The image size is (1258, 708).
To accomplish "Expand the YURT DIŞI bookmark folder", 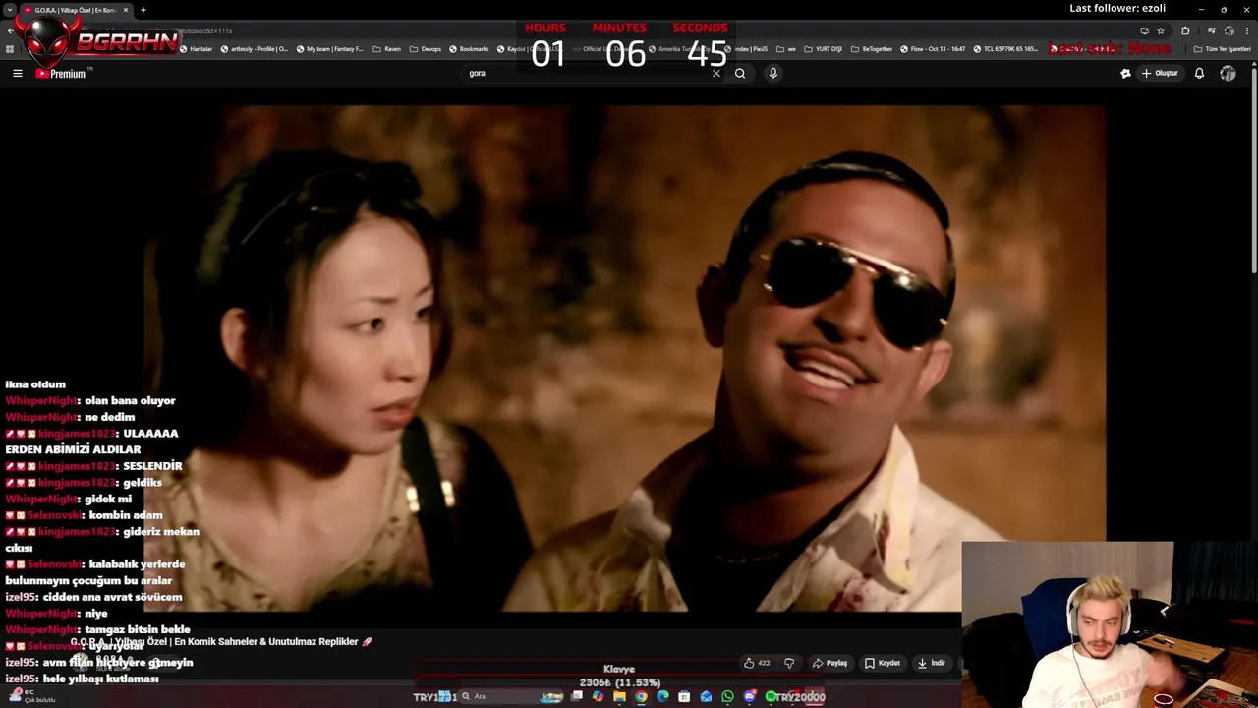I will tap(823, 49).
